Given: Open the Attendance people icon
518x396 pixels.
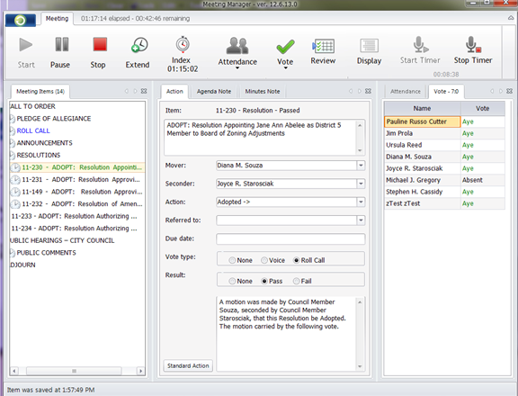Looking at the screenshot, I should click(237, 46).
